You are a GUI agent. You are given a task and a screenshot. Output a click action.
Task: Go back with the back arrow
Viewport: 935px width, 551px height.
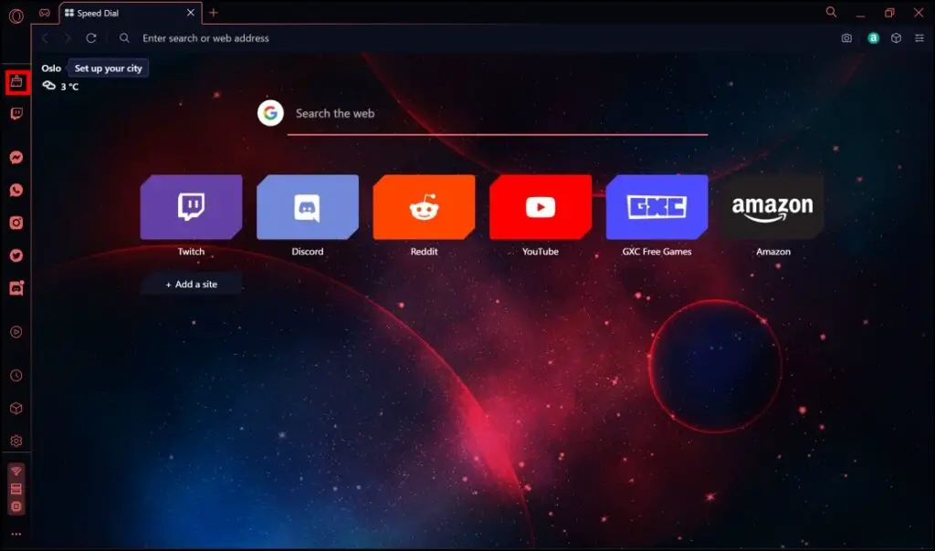(45, 38)
